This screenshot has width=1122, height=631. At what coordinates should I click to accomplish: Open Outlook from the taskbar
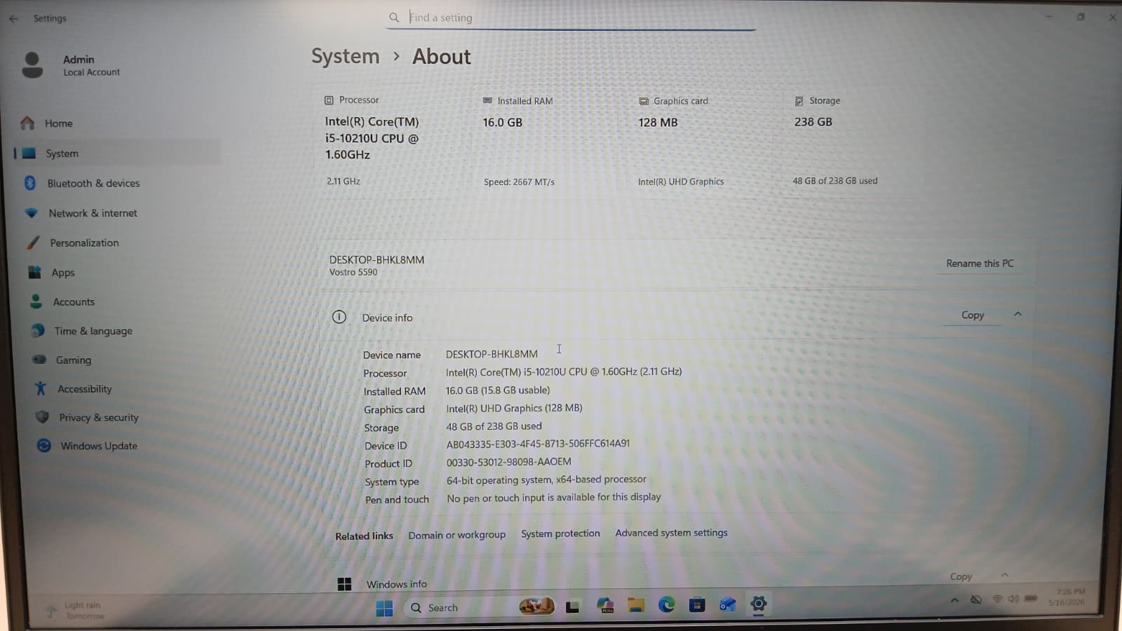727,604
